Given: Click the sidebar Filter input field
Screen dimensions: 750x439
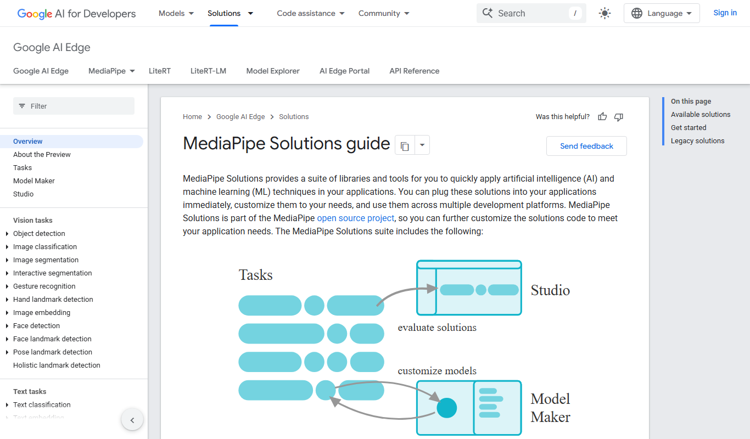Looking at the screenshot, I should click(74, 106).
